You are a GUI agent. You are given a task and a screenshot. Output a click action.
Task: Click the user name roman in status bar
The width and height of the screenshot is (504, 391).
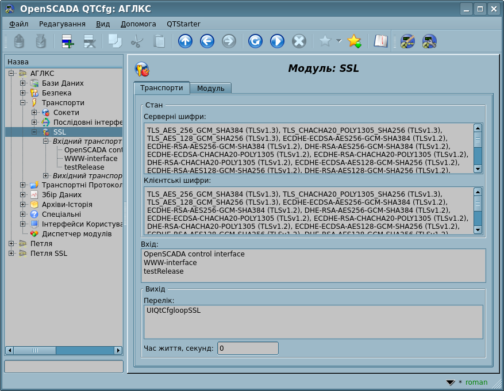coord(476,382)
